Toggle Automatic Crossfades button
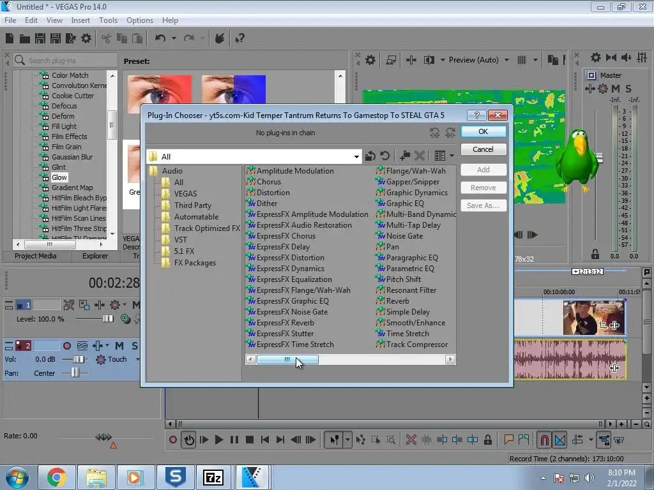Viewport: 654px width, 490px height. [559, 440]
